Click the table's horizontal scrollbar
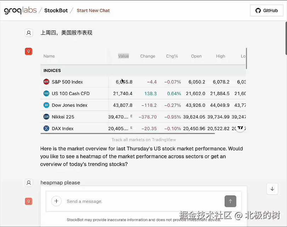The width and height of the screenshot is (287, 227). coord(128,134)
